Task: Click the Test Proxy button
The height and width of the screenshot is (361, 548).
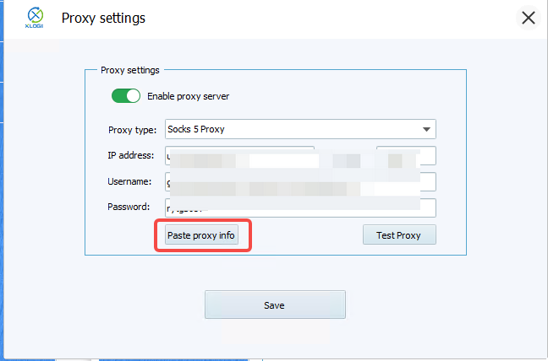Action: (398, 234)
